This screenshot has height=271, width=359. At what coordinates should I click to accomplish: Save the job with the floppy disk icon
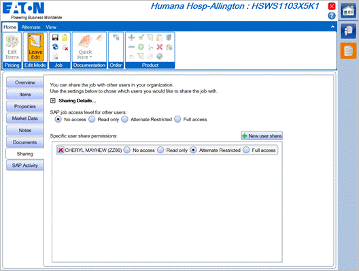pyautogui.click(x=55, y=37)
